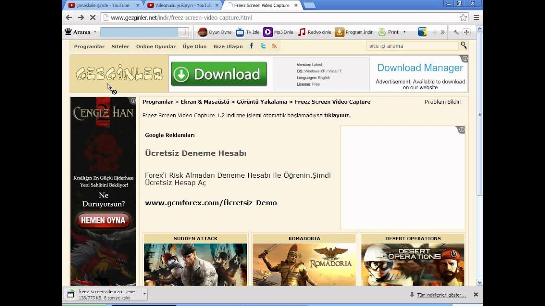Open Radyo dinle from the toolbar
This screenshot has height=306, width=545.
coord(315,32)
